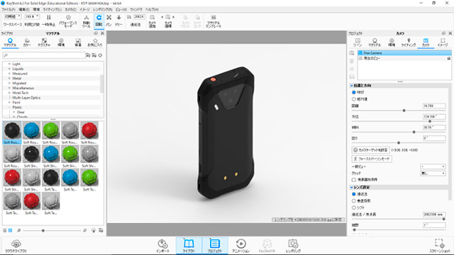
Task: Adjust the Distance (距離) slider
Action: coord(404,110)
